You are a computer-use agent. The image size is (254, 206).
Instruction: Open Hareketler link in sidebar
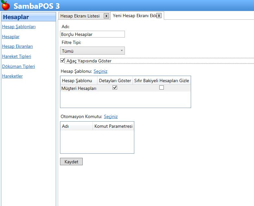[12, 76]
